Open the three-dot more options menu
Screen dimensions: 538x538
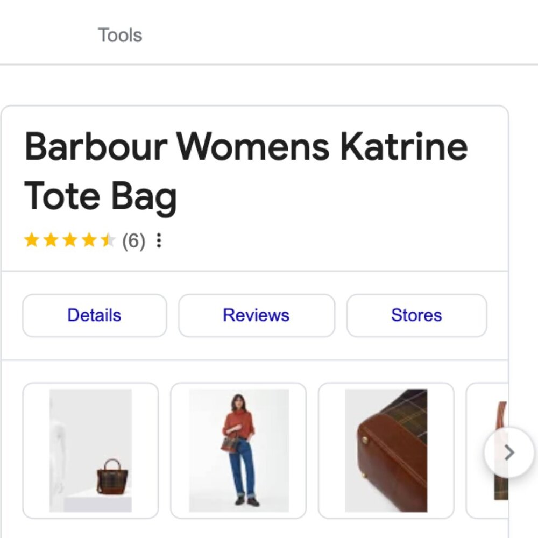[x=159, y=240]
